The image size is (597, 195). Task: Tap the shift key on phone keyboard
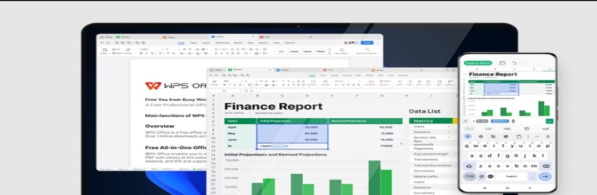(469, 166)
